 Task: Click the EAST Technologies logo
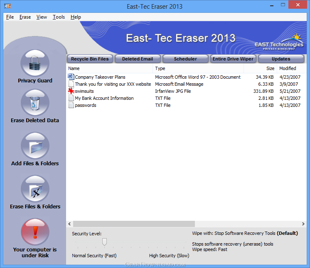(x=279, y=42)
